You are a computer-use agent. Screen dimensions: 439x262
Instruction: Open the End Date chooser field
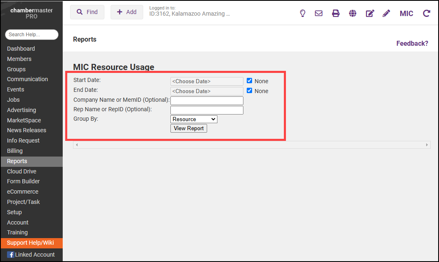207,91
